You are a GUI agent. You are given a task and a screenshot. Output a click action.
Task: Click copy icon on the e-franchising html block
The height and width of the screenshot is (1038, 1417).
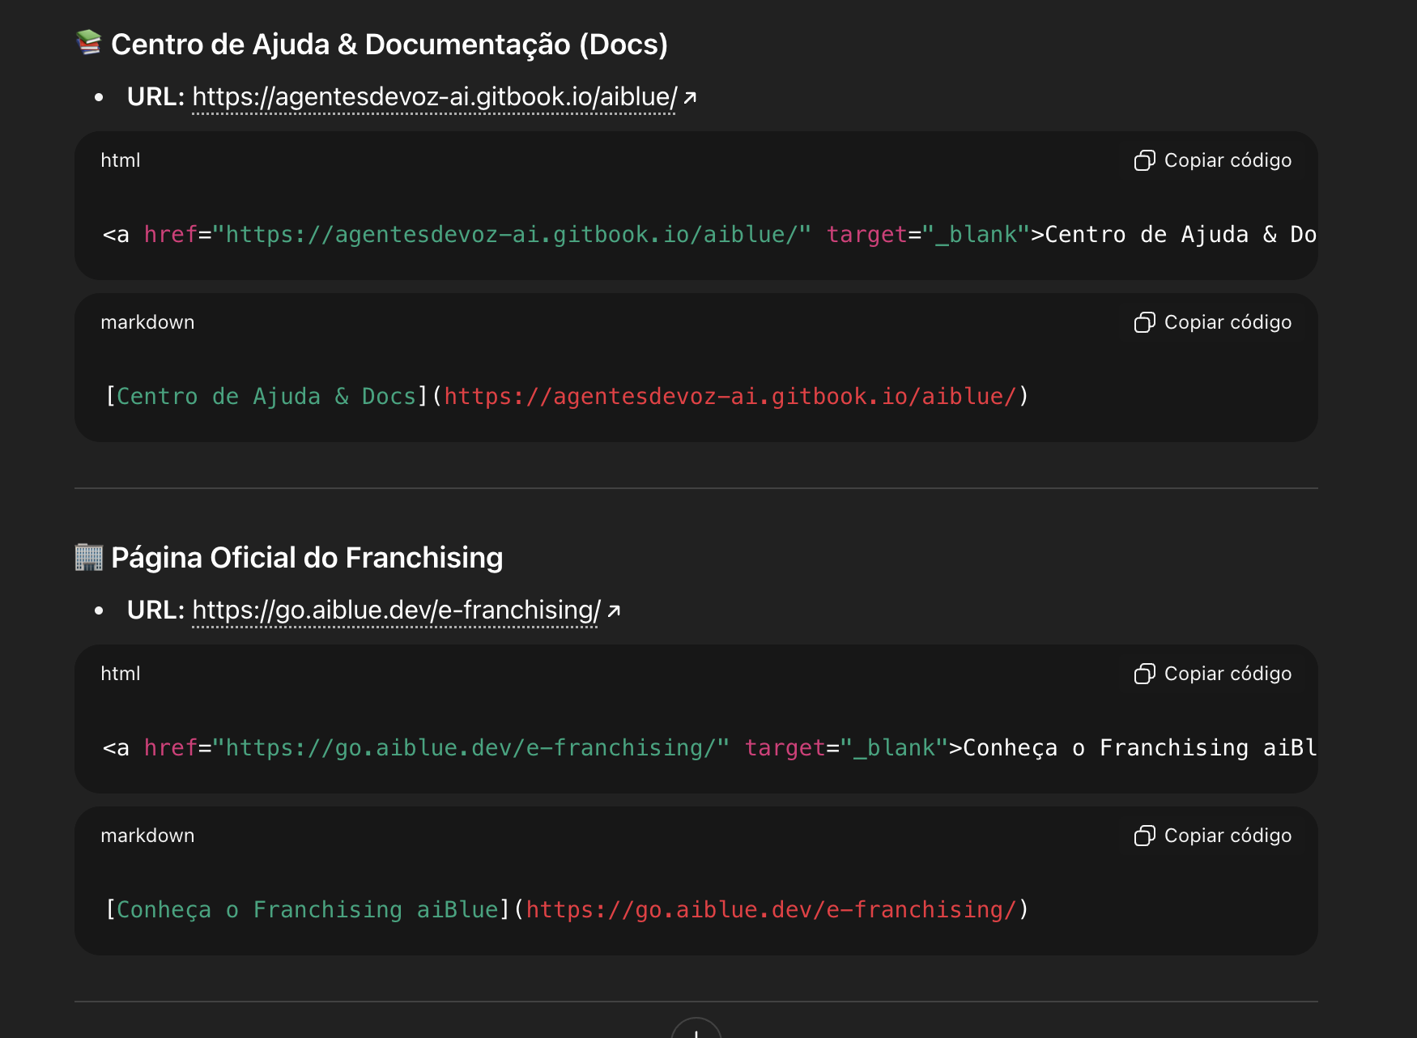tap(1144, 674)
